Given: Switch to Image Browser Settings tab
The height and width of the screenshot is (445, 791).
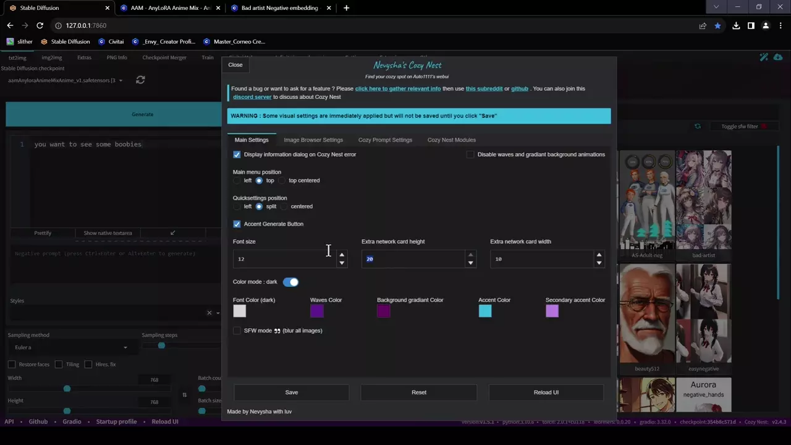Looking at the screenshot, I should coord(313,140).
